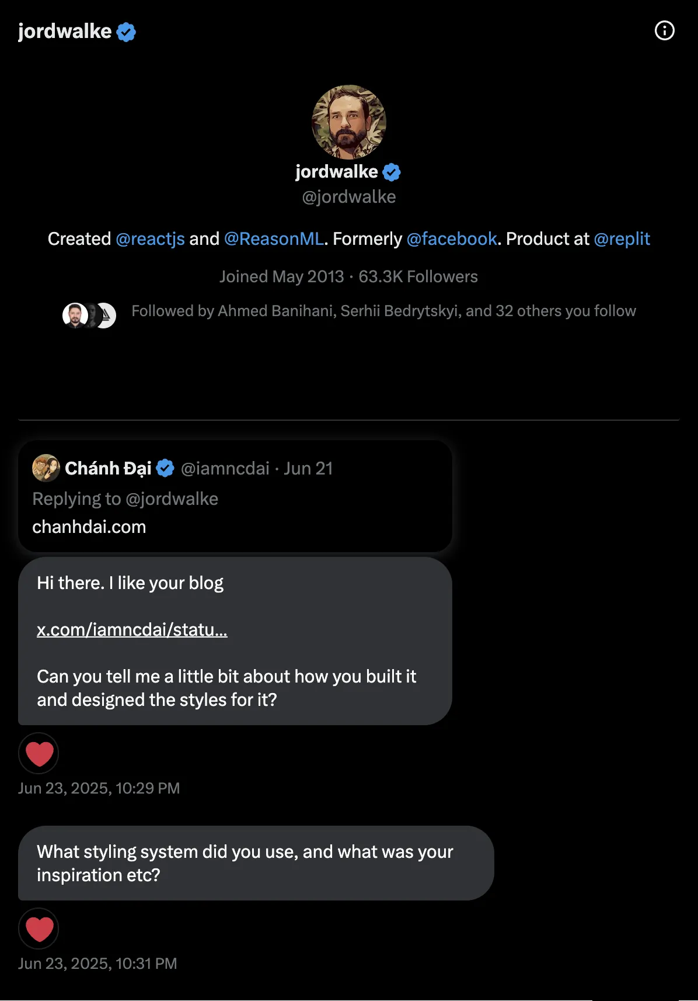Click jordwalke's profile avatar picture
Viewport: 698px width, 1001px height.
coord(349,122)
